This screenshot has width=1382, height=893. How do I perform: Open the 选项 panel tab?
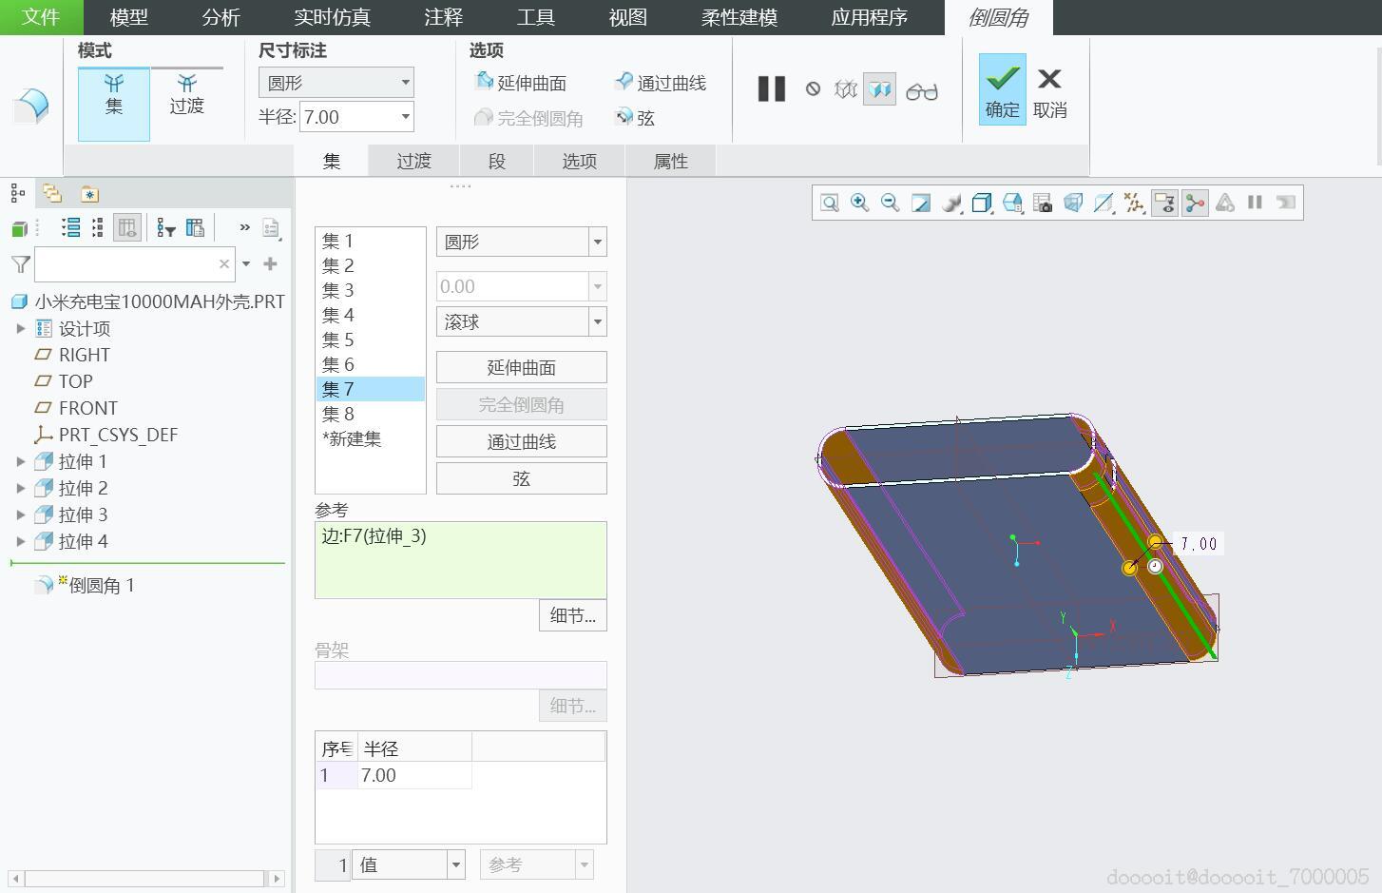point(579,161)
